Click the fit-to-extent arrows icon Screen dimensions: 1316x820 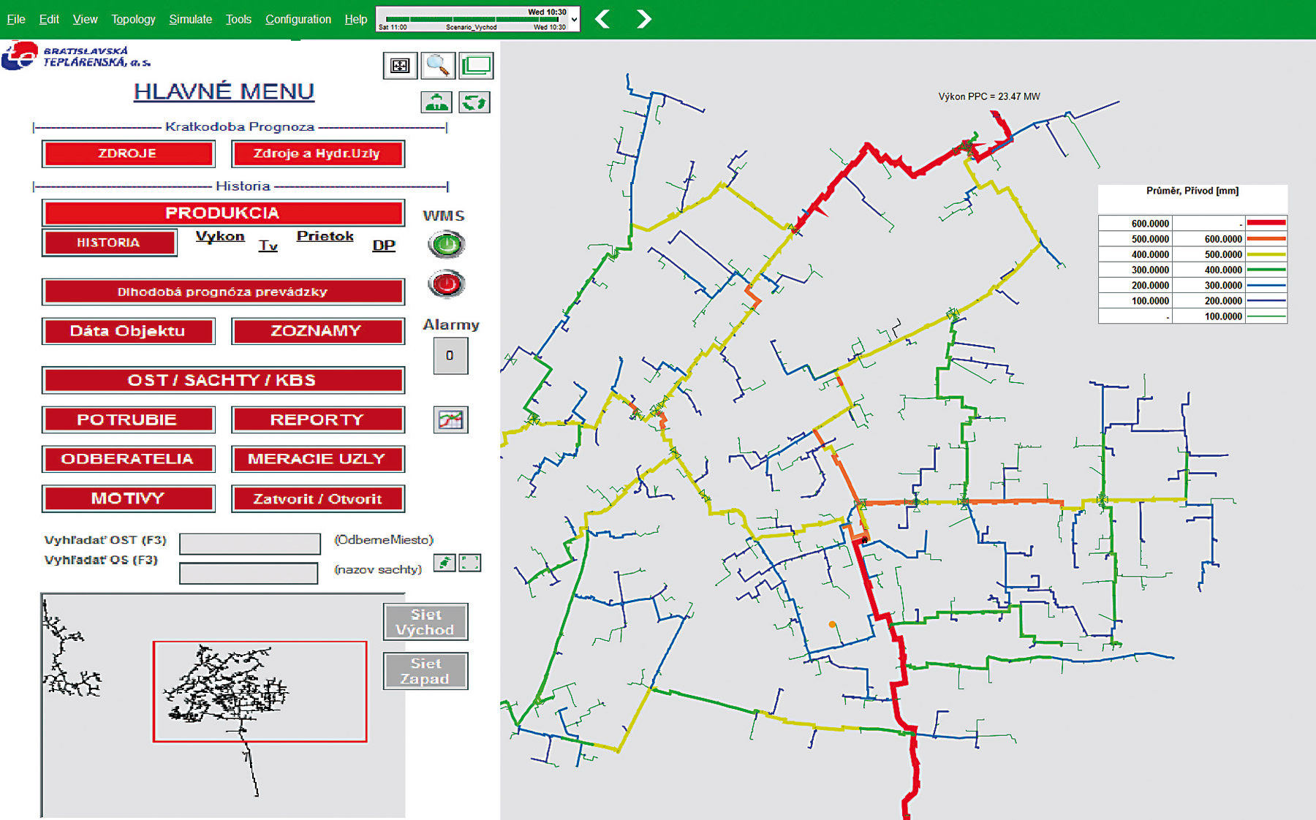pos(400,66)
